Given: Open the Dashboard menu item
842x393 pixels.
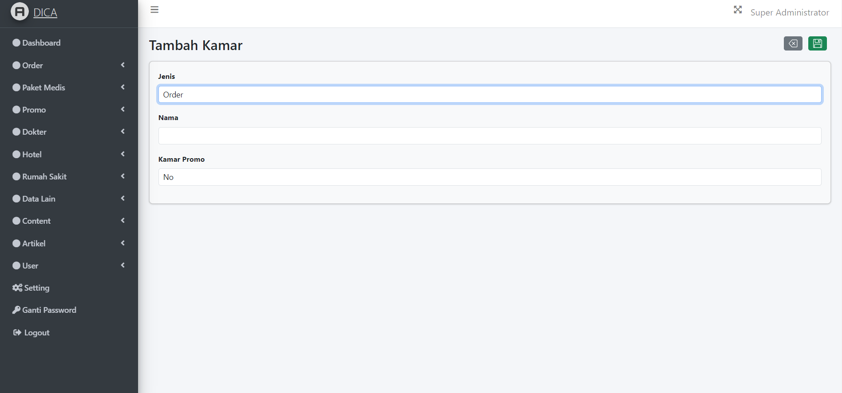Looking at the screenshot, I should point(69,43).
